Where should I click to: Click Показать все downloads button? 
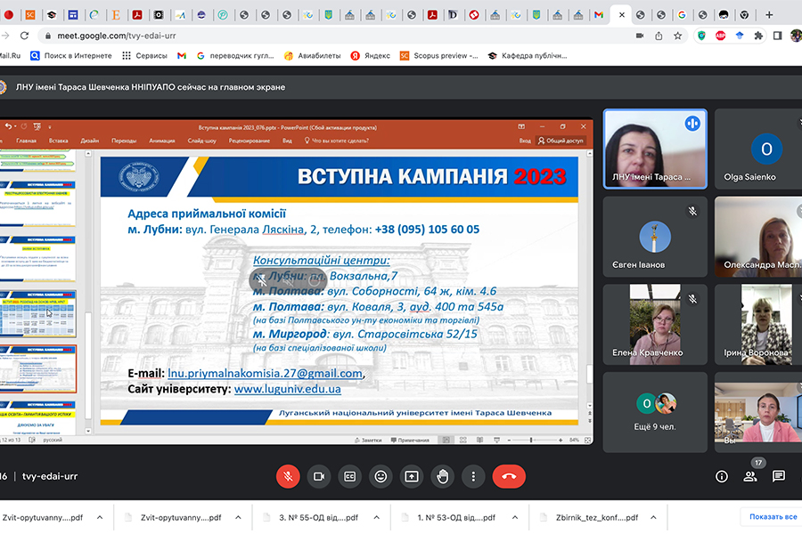coord(773,516)
